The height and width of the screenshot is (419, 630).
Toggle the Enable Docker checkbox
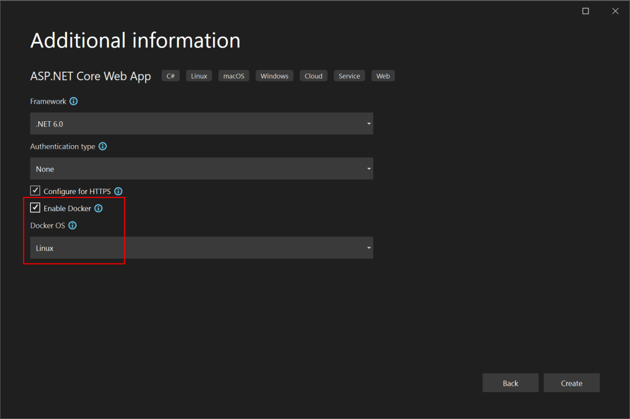click(x=36, y=208)
